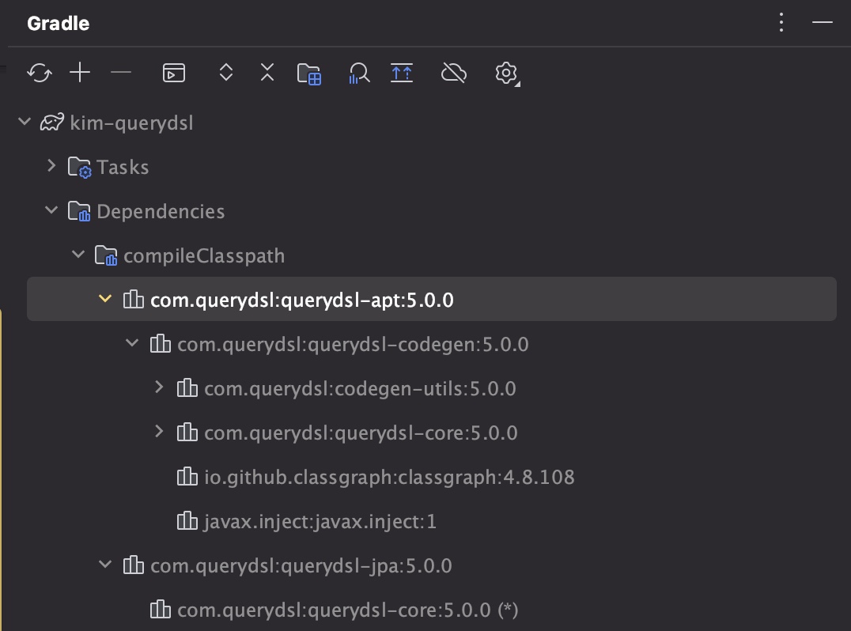Click the Tasks folder icon
Screen dimensions: 851x631
[x=79, y=167]
